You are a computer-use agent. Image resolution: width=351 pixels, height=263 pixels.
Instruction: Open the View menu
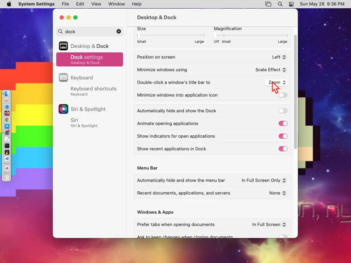(x=96, y=4)
